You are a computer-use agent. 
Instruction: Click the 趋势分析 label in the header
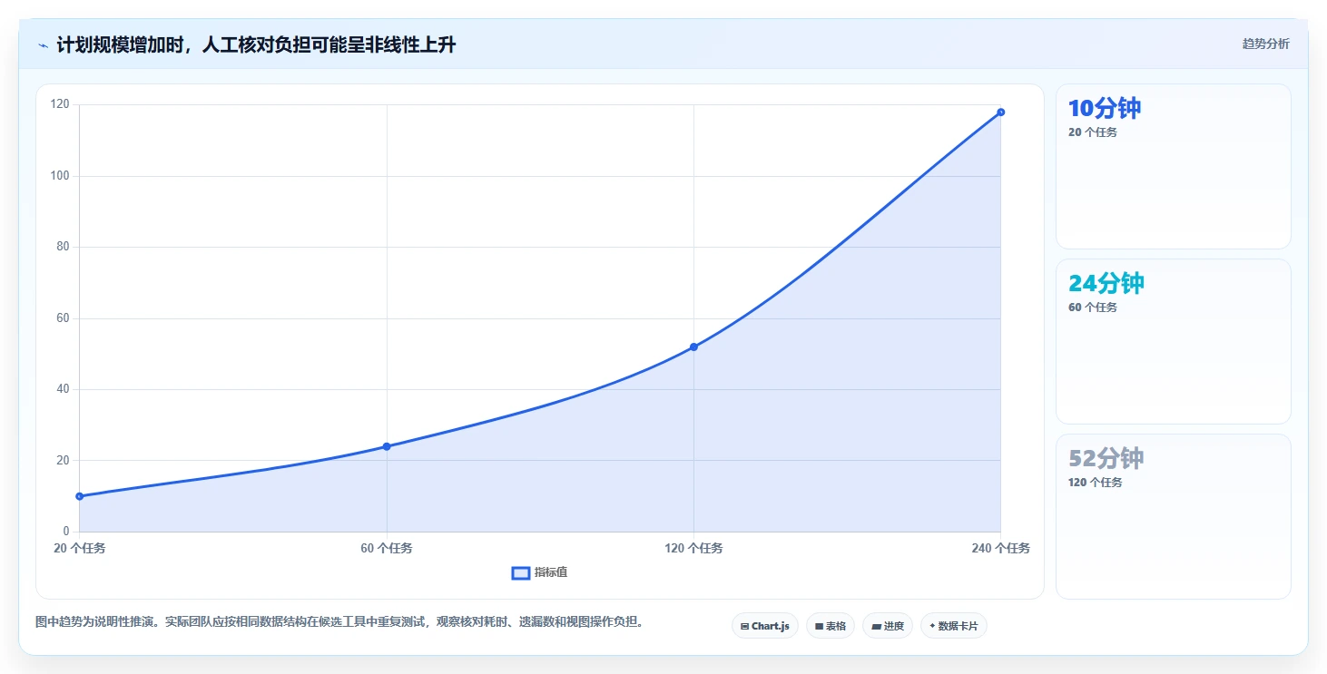(1265, 44)
